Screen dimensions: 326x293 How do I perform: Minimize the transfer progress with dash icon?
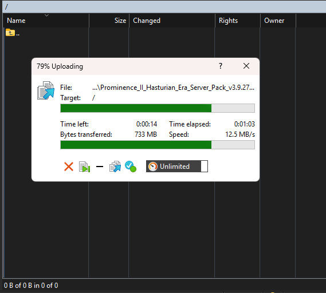[x=100, y=167]
